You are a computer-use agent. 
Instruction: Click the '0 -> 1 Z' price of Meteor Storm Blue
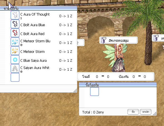(66, 43)
